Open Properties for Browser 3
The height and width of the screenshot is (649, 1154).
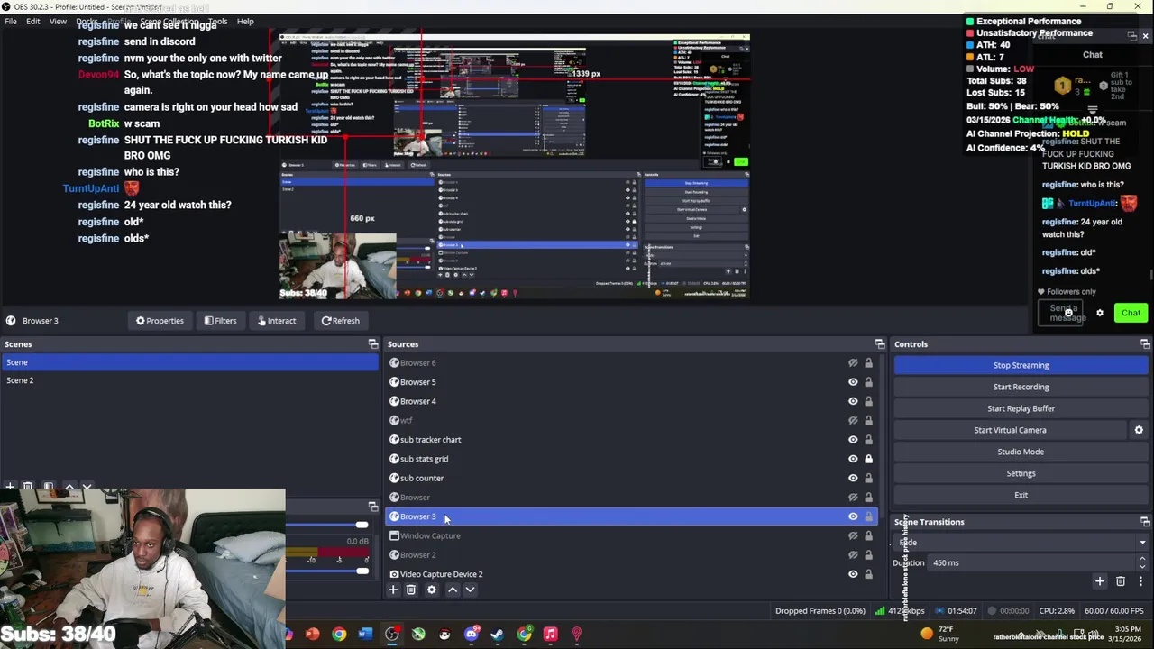pos(160,321)
